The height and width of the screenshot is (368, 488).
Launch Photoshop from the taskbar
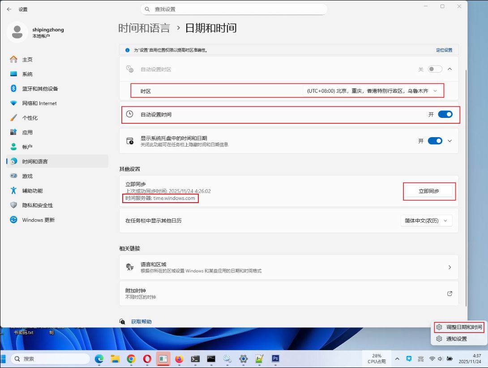click(276, 359)
